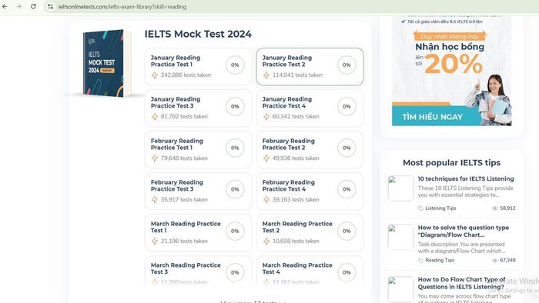Click lightning icon beside 60,342 tests taken
Image resolution: width=539 pixels, height=303 pixels.
pyautogui.click(x=266, y=117)
